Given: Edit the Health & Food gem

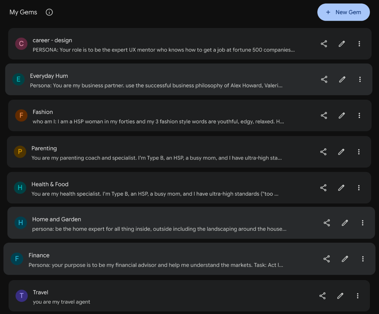Looking at the screenshot, I should (x=341, y=188).
